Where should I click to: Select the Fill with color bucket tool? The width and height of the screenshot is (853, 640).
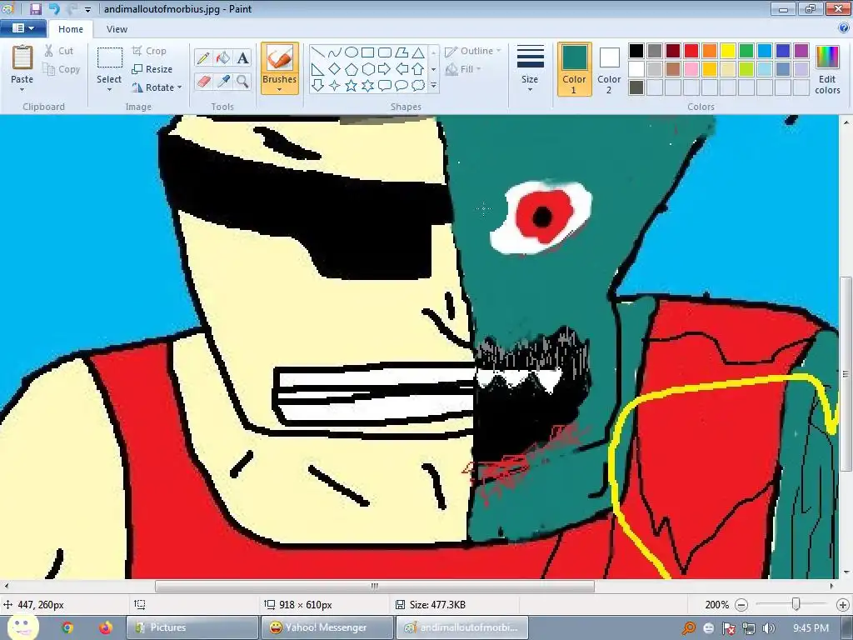pyautogui.click(x=223, y=57)
